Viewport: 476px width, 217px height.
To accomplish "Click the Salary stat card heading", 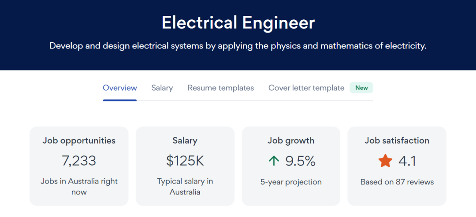I will pos(185,141).
